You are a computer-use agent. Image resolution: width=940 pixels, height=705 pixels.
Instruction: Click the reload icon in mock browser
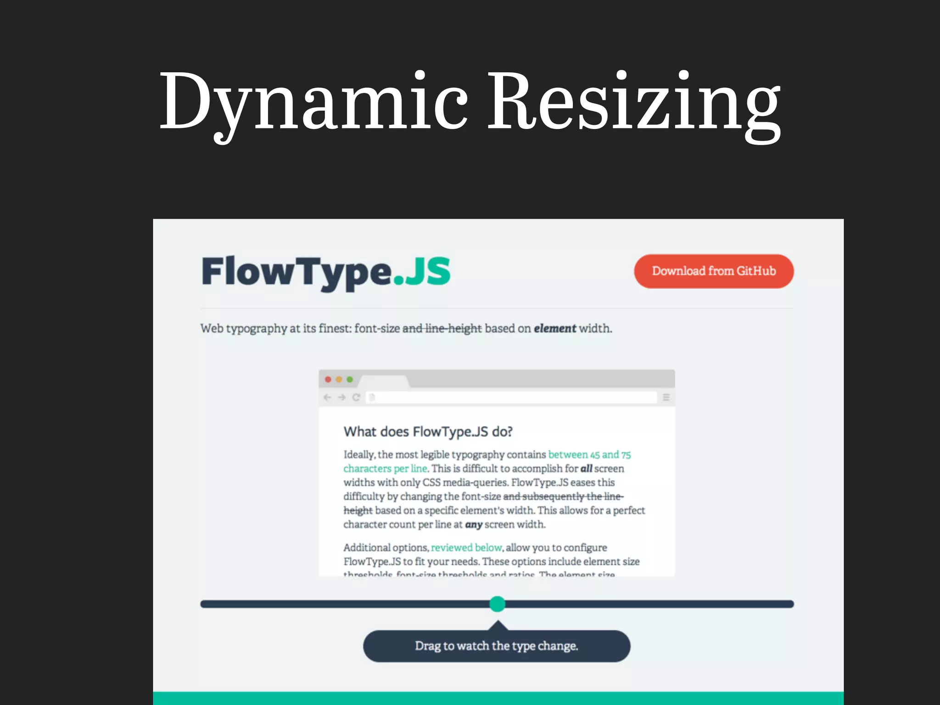tap(356, 397)
